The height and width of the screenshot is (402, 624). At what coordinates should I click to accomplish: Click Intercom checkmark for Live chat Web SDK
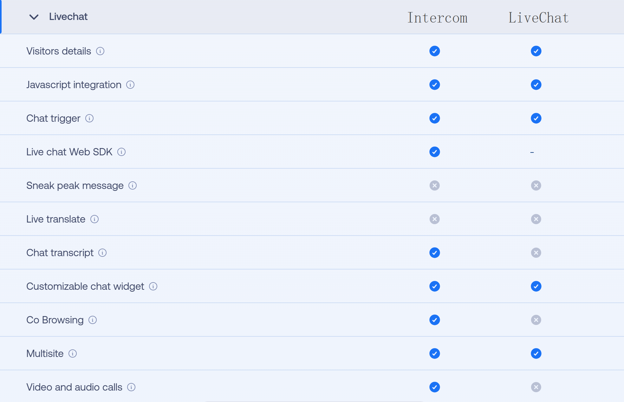coord(435,152)
